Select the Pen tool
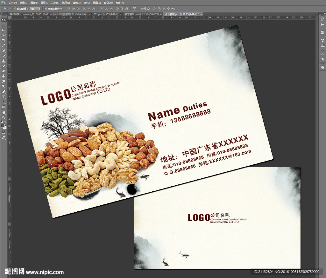 point(4,92)
